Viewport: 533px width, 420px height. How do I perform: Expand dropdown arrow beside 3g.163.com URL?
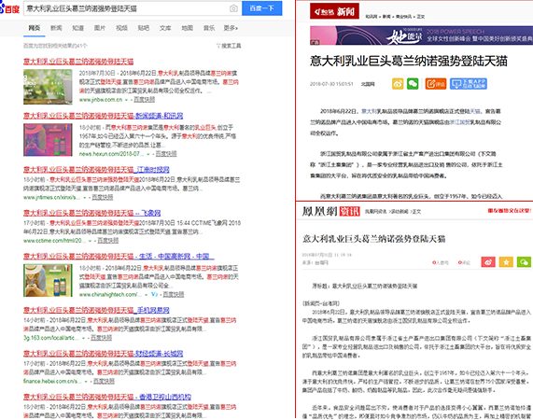(83, 339)
